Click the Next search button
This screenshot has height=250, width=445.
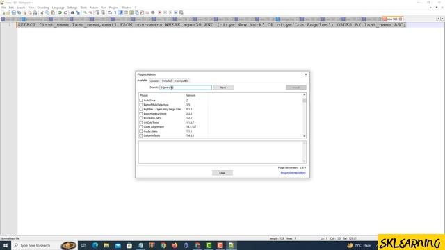(223, 87)
